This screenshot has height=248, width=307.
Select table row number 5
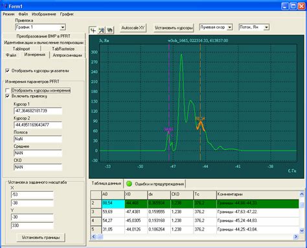coord(96,230)
